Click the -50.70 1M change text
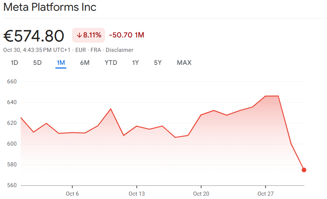Viewport: 327px width, 199px height. (x=127, y=35)
